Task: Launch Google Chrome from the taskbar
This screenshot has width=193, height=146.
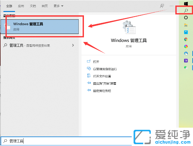Action: pos(186,39)
